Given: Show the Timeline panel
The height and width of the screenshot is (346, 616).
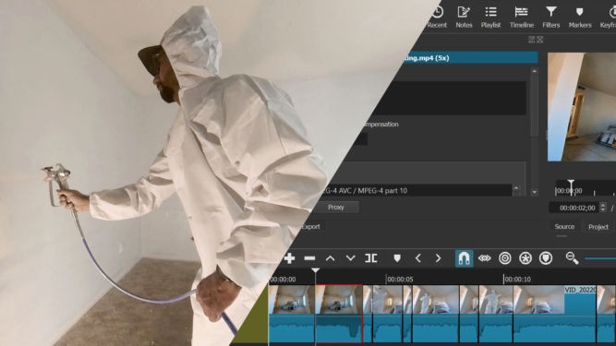Looking at the screenshot, I should [521, 18].
